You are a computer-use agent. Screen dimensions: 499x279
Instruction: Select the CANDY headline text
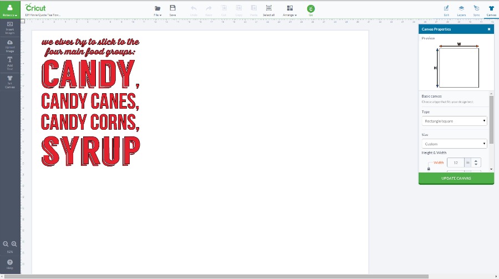tap(90, 74)
